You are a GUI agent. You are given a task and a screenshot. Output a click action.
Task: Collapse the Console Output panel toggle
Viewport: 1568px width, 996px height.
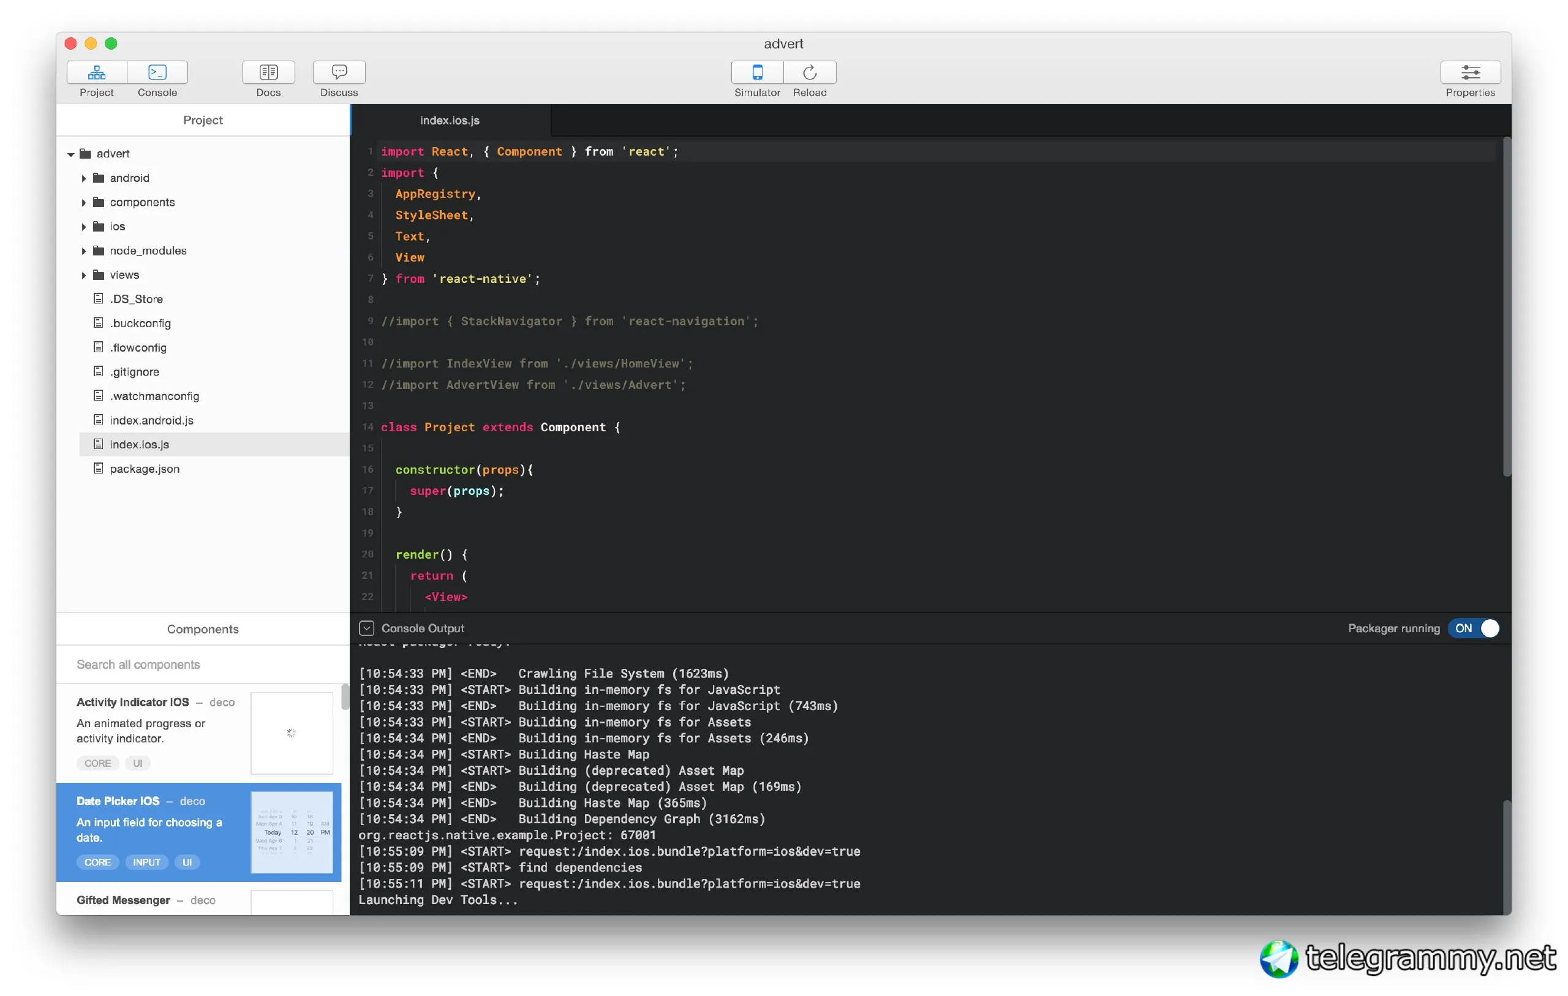367,628
